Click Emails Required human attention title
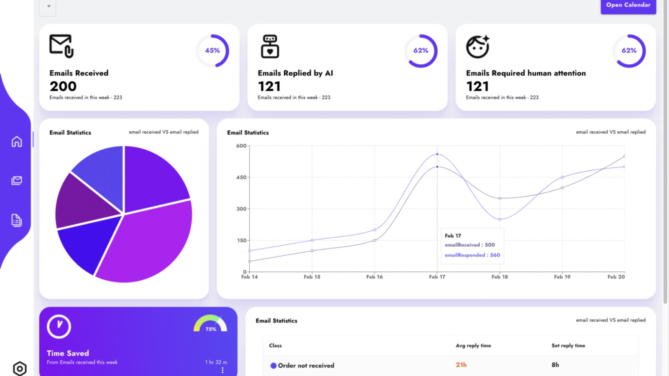The image size is (669, 376). [x=526, y=73]
